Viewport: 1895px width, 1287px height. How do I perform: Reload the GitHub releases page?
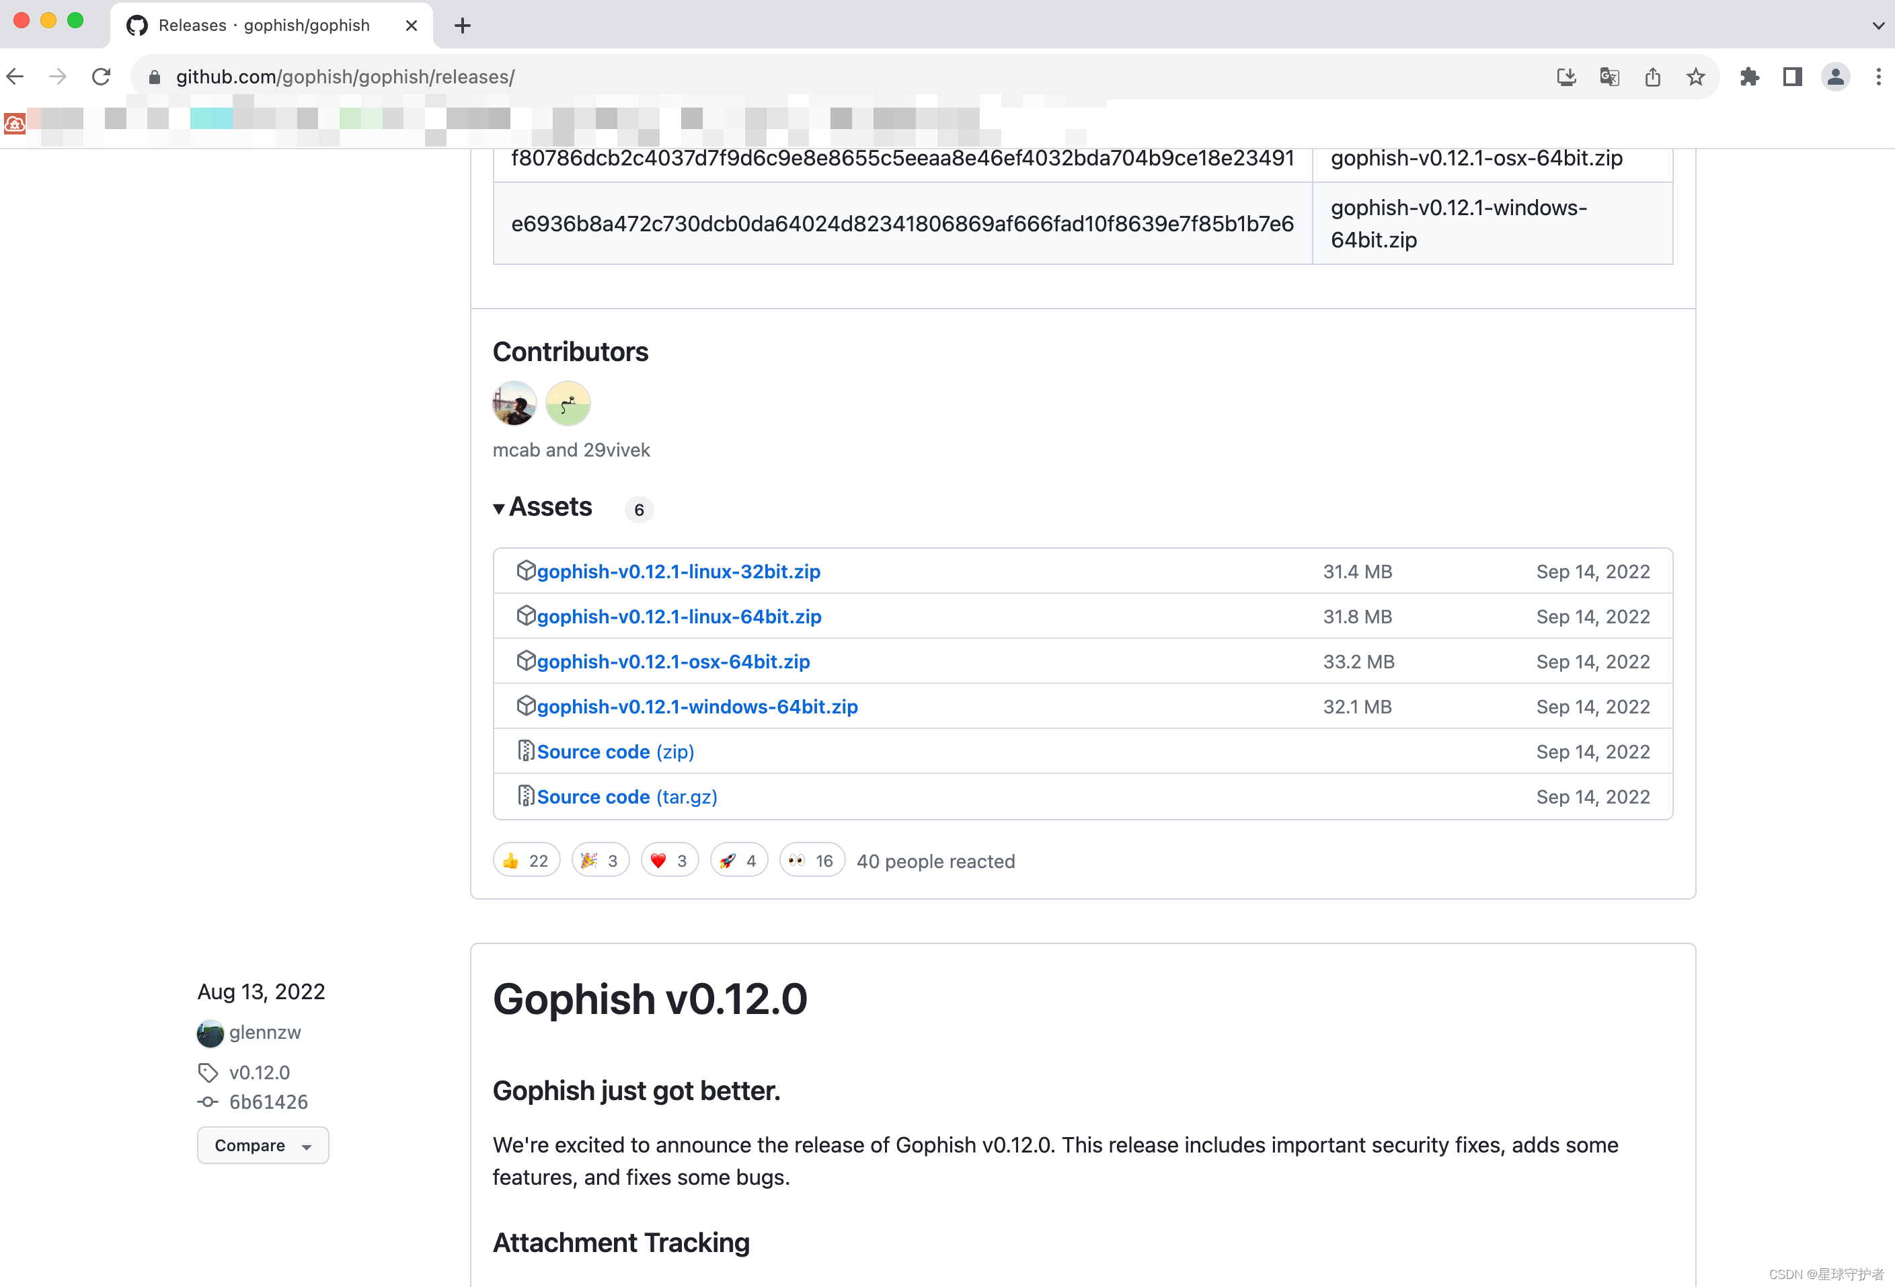(101, 77)
